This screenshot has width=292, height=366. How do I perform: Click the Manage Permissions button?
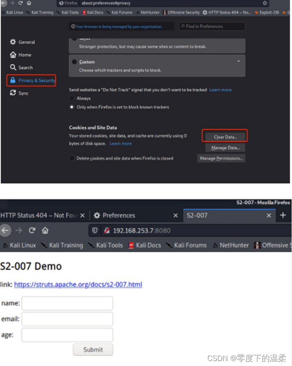[x=221, y=158]
